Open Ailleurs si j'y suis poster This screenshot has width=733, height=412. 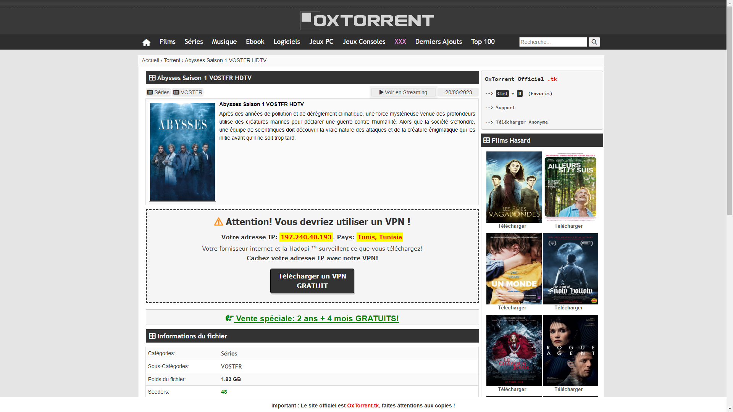[570, 187]
